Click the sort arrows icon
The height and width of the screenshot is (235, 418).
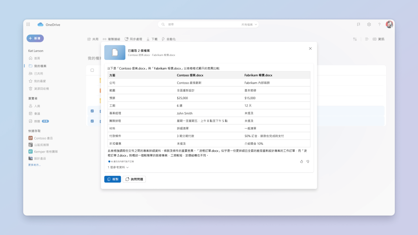(x=355, y=39)
